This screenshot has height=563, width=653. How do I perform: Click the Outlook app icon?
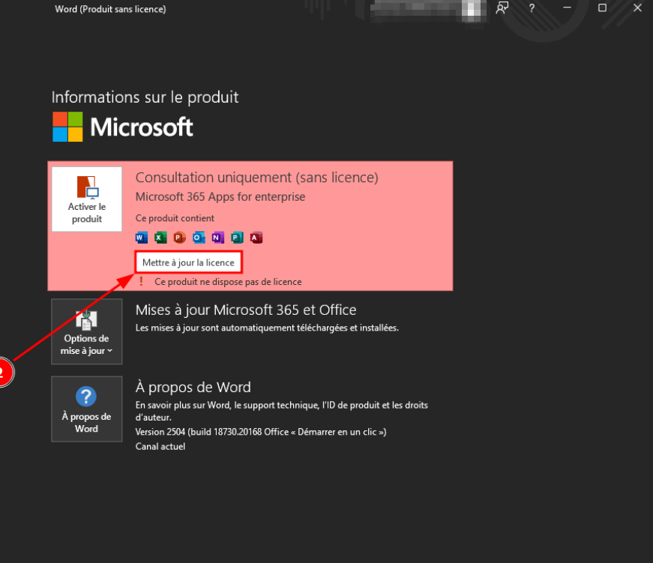click(199, 238)
